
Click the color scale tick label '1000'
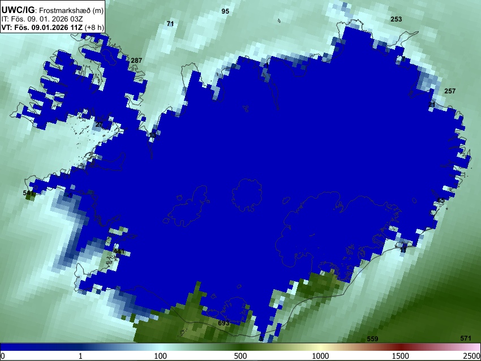[x=320, y=356]
